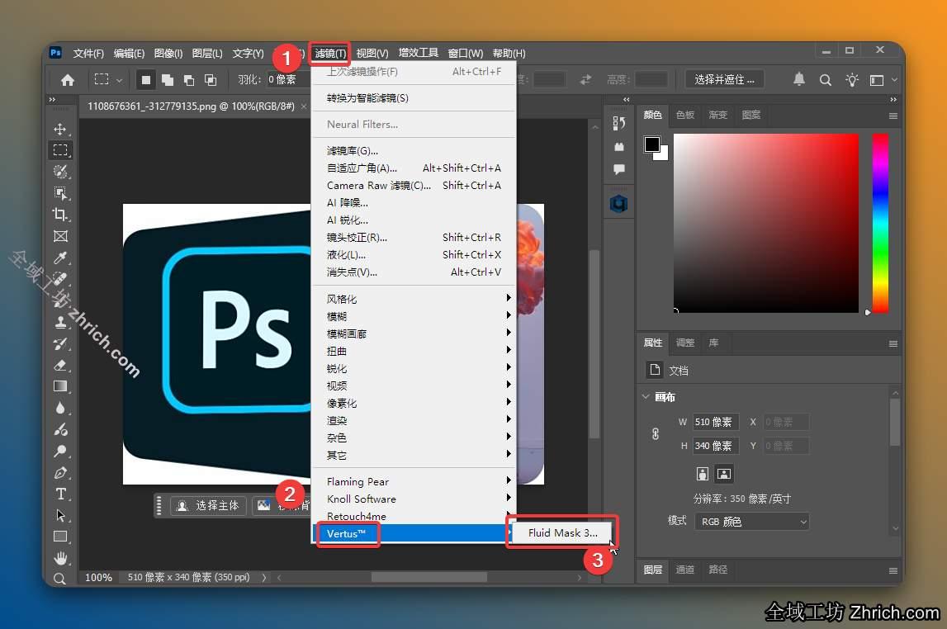
Task: Set canvas orientation to portrait
Action: click(x=702, y=474)
